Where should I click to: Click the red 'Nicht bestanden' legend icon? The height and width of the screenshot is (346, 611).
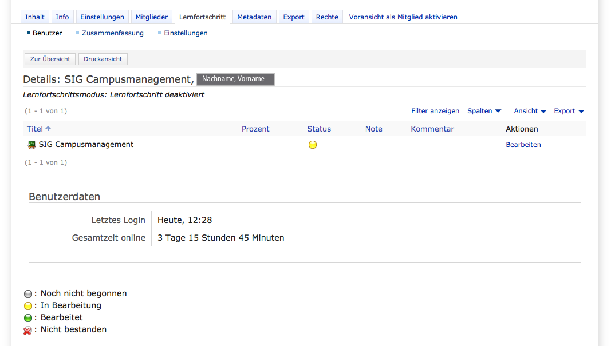point(27,330)
